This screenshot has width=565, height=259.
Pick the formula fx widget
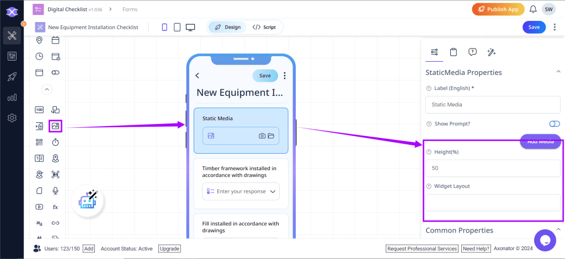(x=55, y=207)
